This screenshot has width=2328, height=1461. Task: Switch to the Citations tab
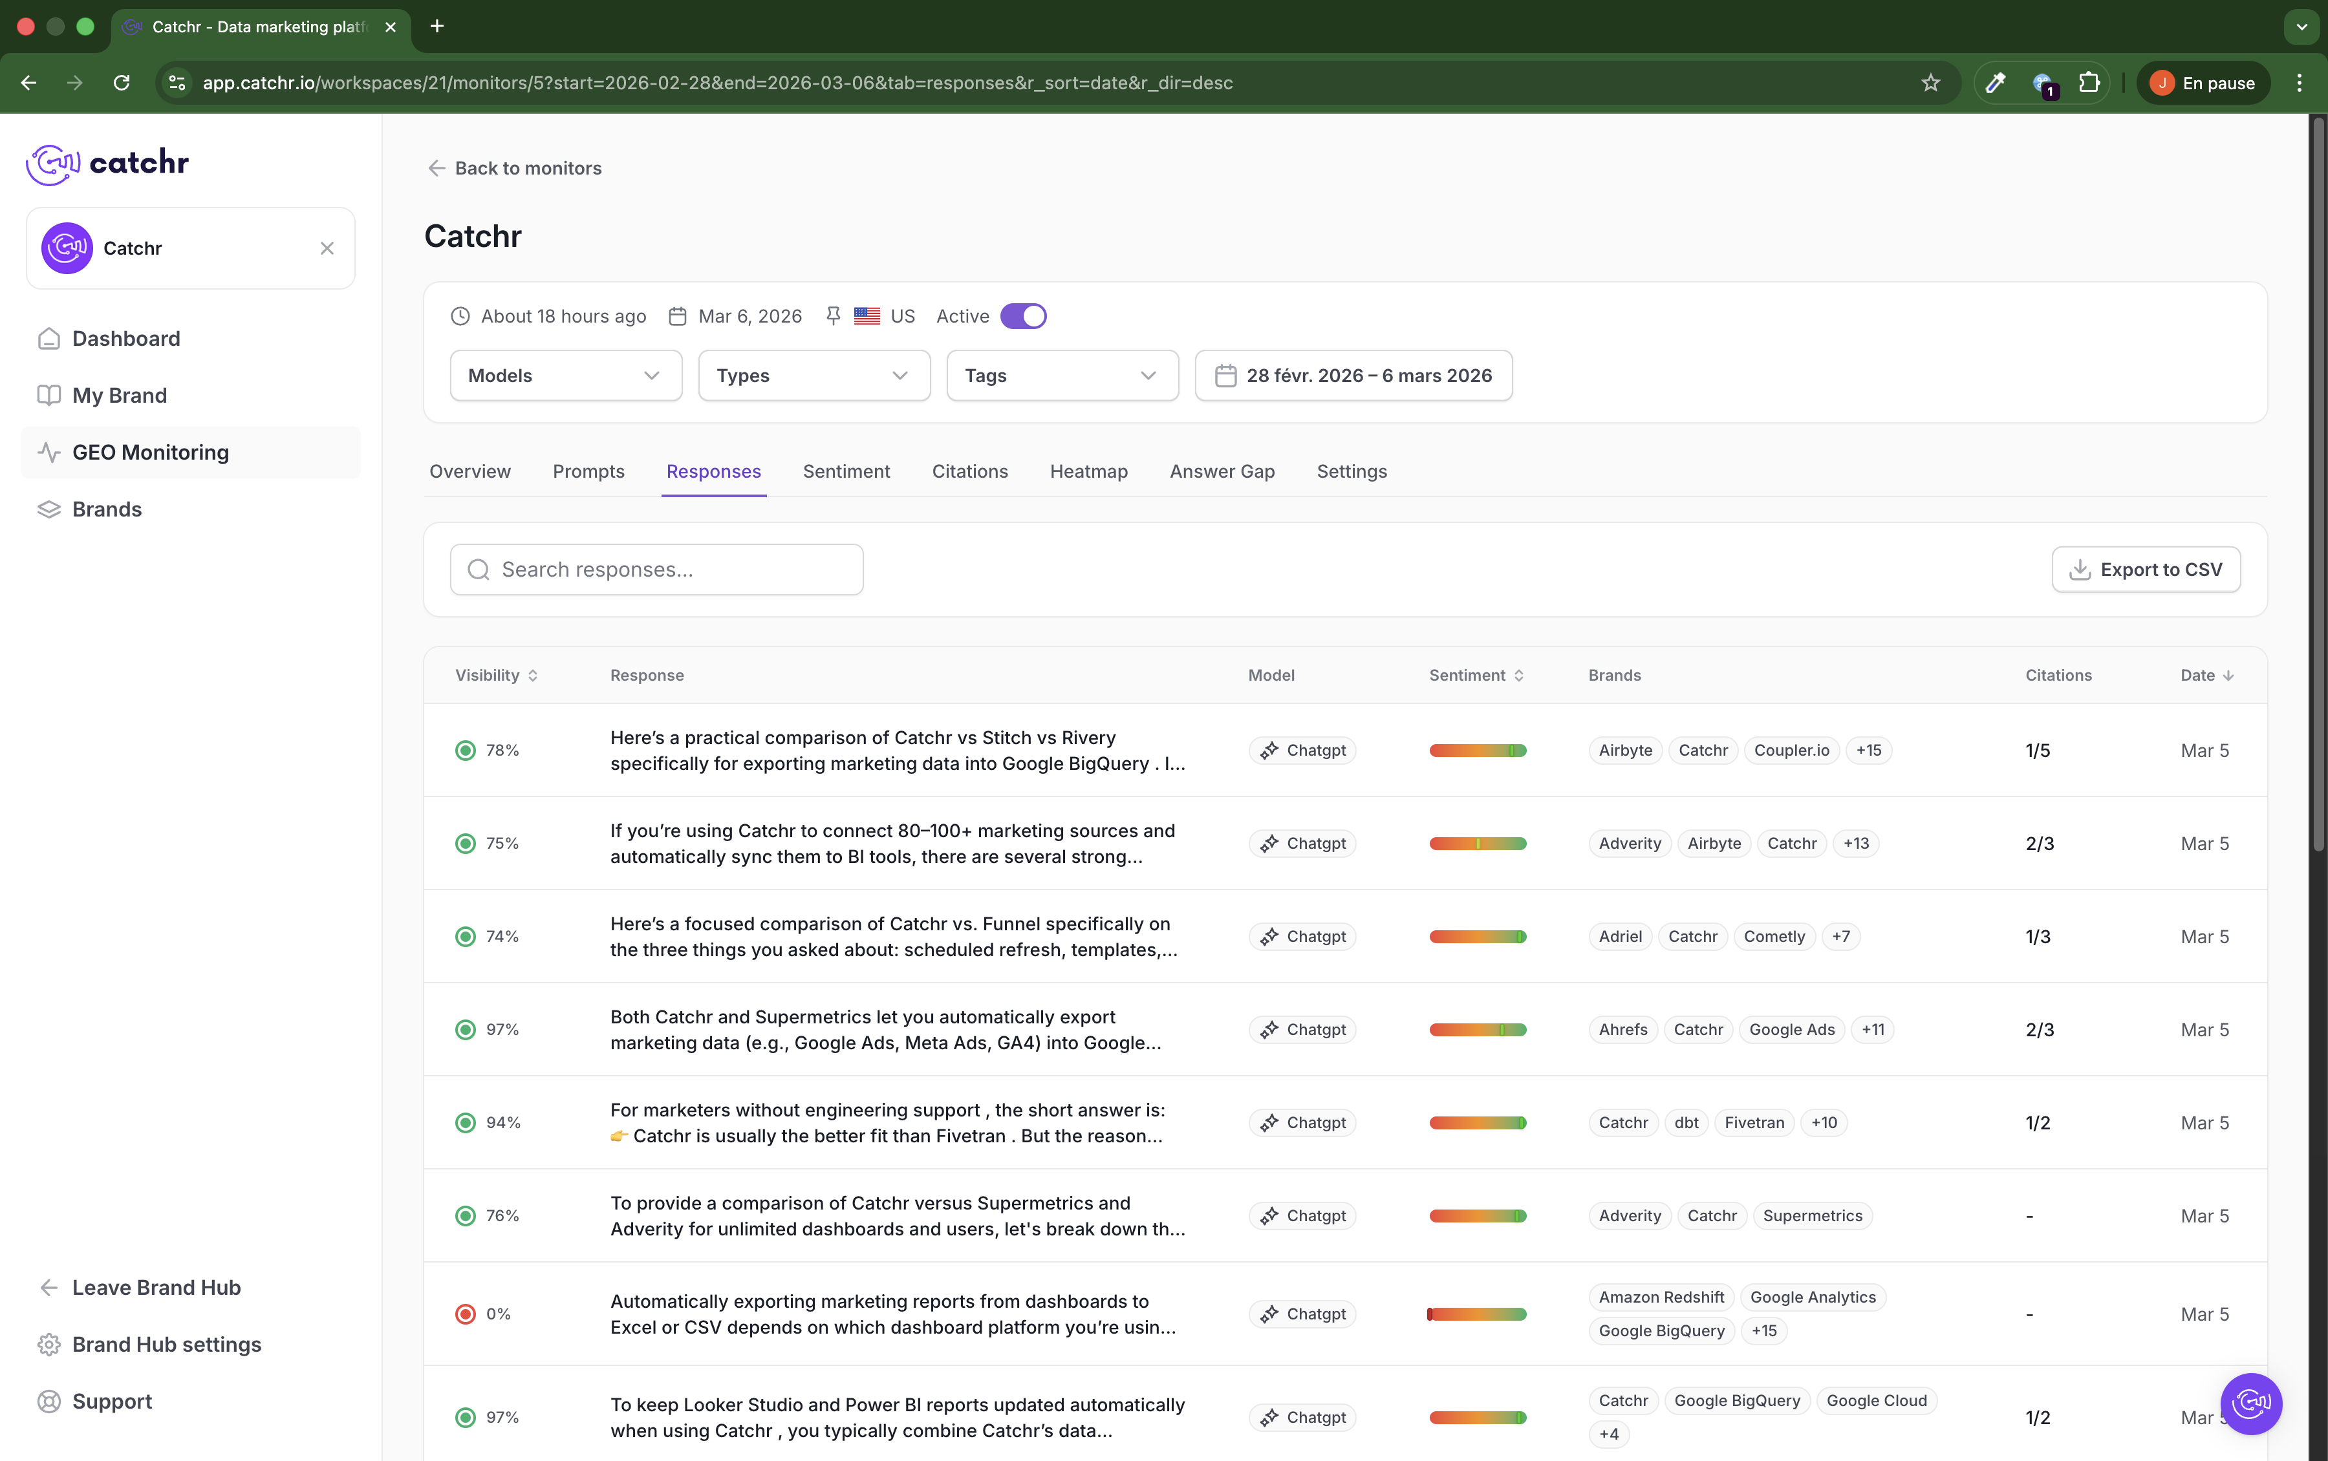click(x=969, y=471)
